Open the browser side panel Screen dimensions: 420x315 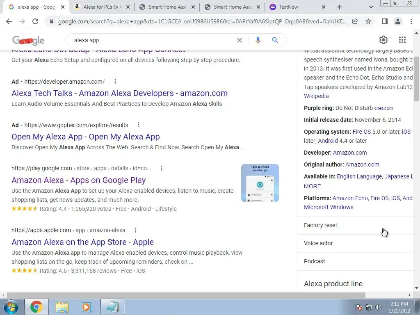click(384, 21)
